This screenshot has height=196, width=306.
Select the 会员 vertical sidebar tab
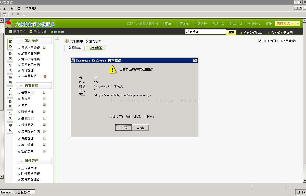coord(10,92)
